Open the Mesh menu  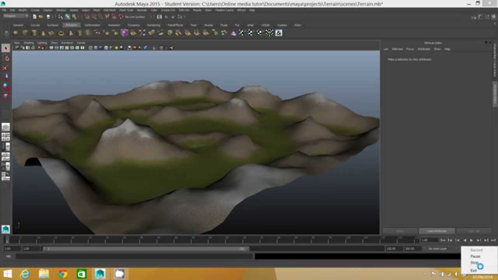pos(96,10)
